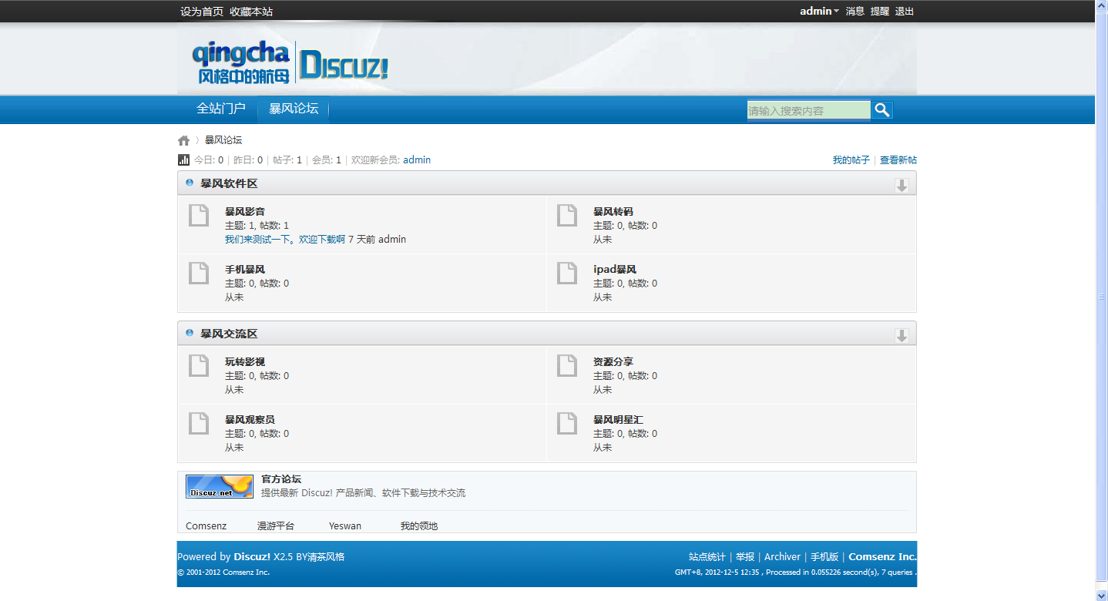Click the search magnifier icon
Screen dimensions: 1108x601
tap(881, 110)
